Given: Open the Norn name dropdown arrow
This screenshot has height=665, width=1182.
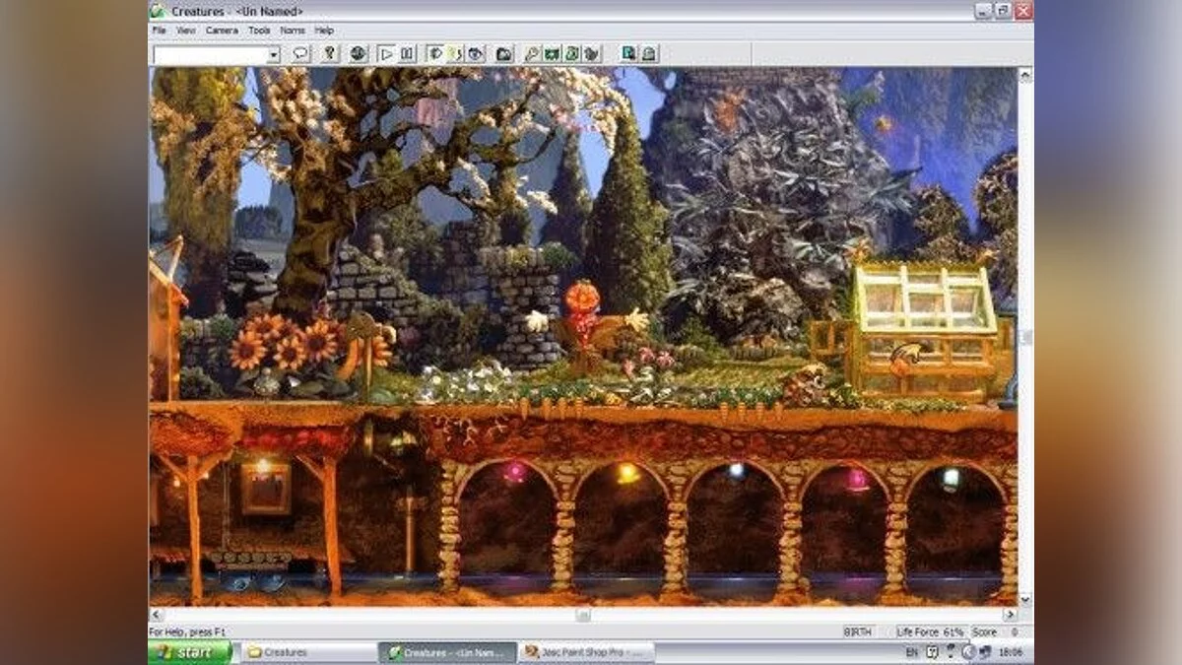Looking at the screenshot, I should [x=273, y=55].
